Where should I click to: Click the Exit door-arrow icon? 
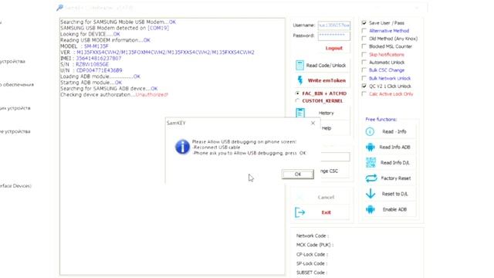click(299, 212)
